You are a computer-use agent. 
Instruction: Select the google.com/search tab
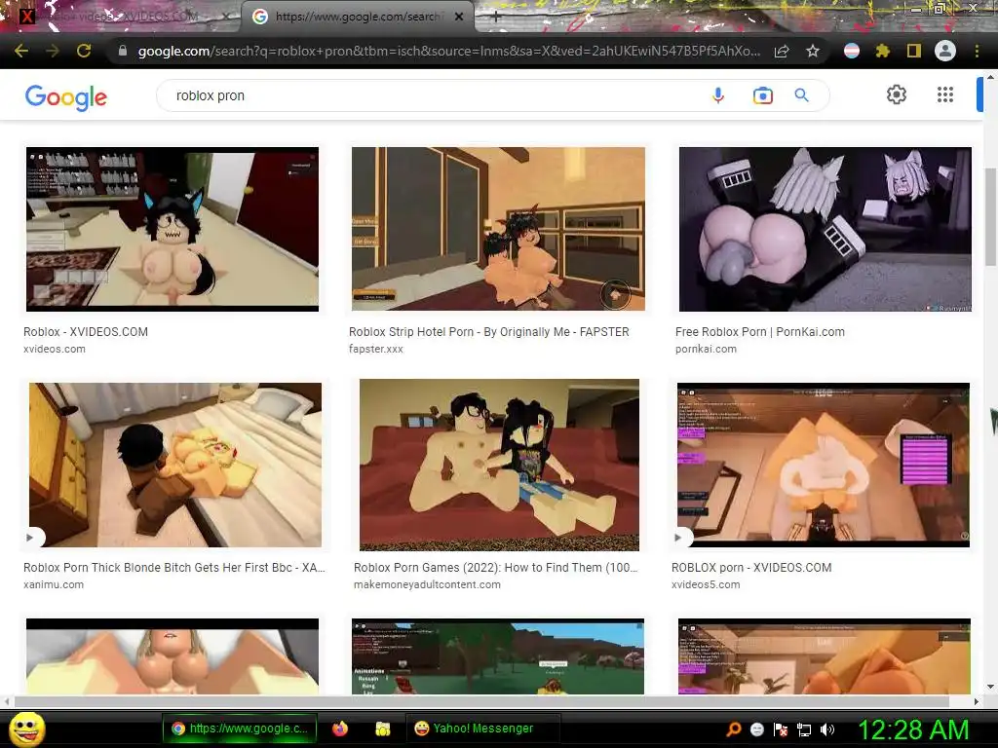pyautogui.click(x=357, y=17)
